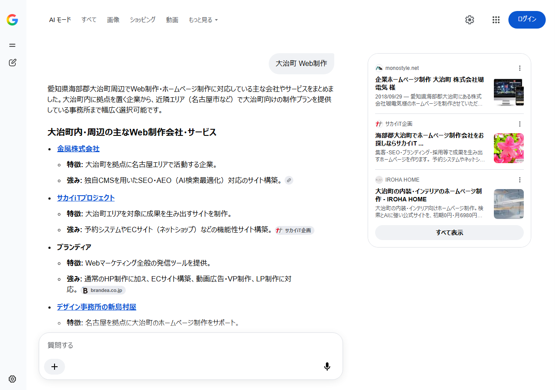Click monostyle.net favicon in source card
Image resolution: width=555 pixels, height=390 pixels.
tap(379, 68)
